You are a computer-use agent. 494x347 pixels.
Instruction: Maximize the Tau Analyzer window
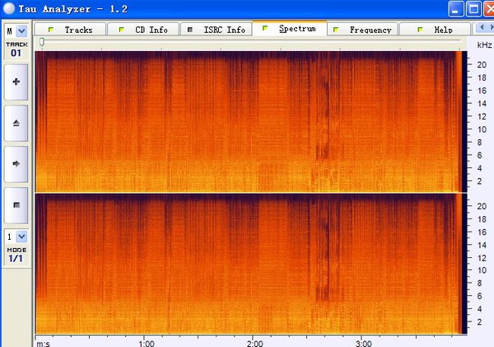tap(473, 8)
